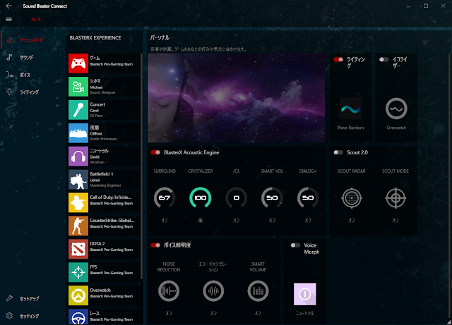Click the NOISE REDUCTION label text

point(169,267)
